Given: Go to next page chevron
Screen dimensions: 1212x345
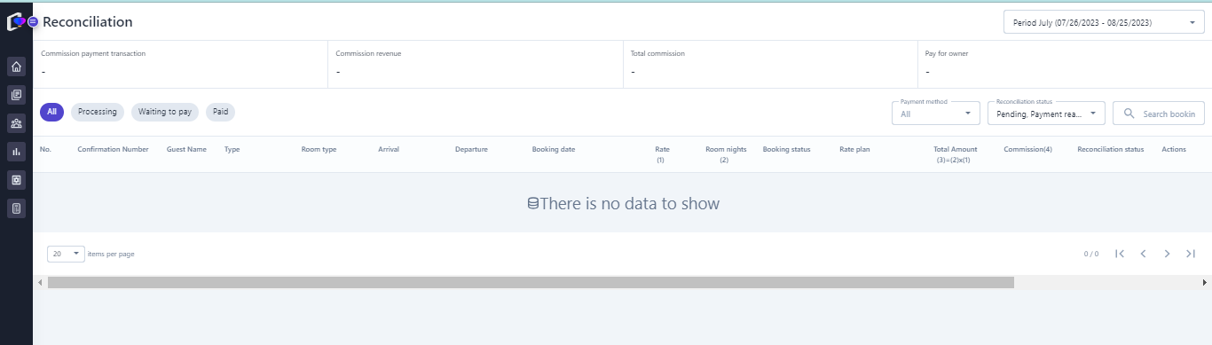Looking at the screenshot, I should pos(1167,254).
